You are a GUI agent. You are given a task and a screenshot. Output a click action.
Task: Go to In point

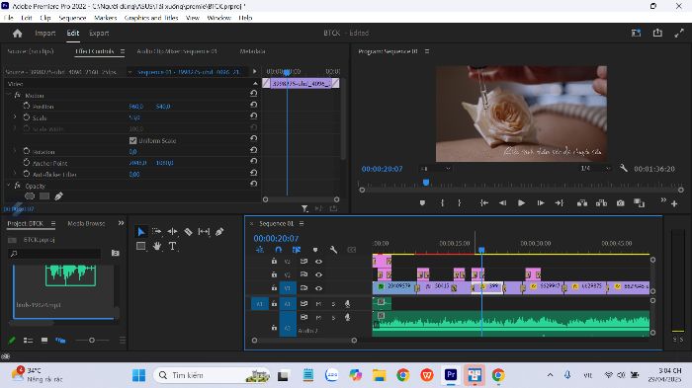484,202
